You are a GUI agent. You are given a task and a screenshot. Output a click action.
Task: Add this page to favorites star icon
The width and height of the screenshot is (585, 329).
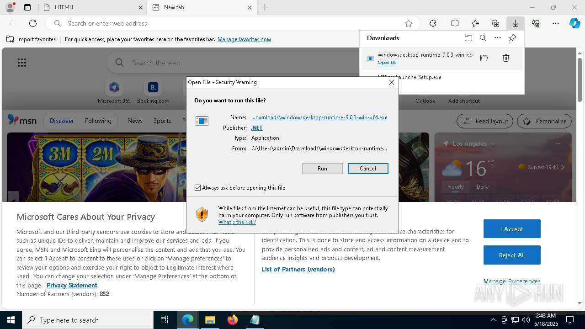pos(409,23)
